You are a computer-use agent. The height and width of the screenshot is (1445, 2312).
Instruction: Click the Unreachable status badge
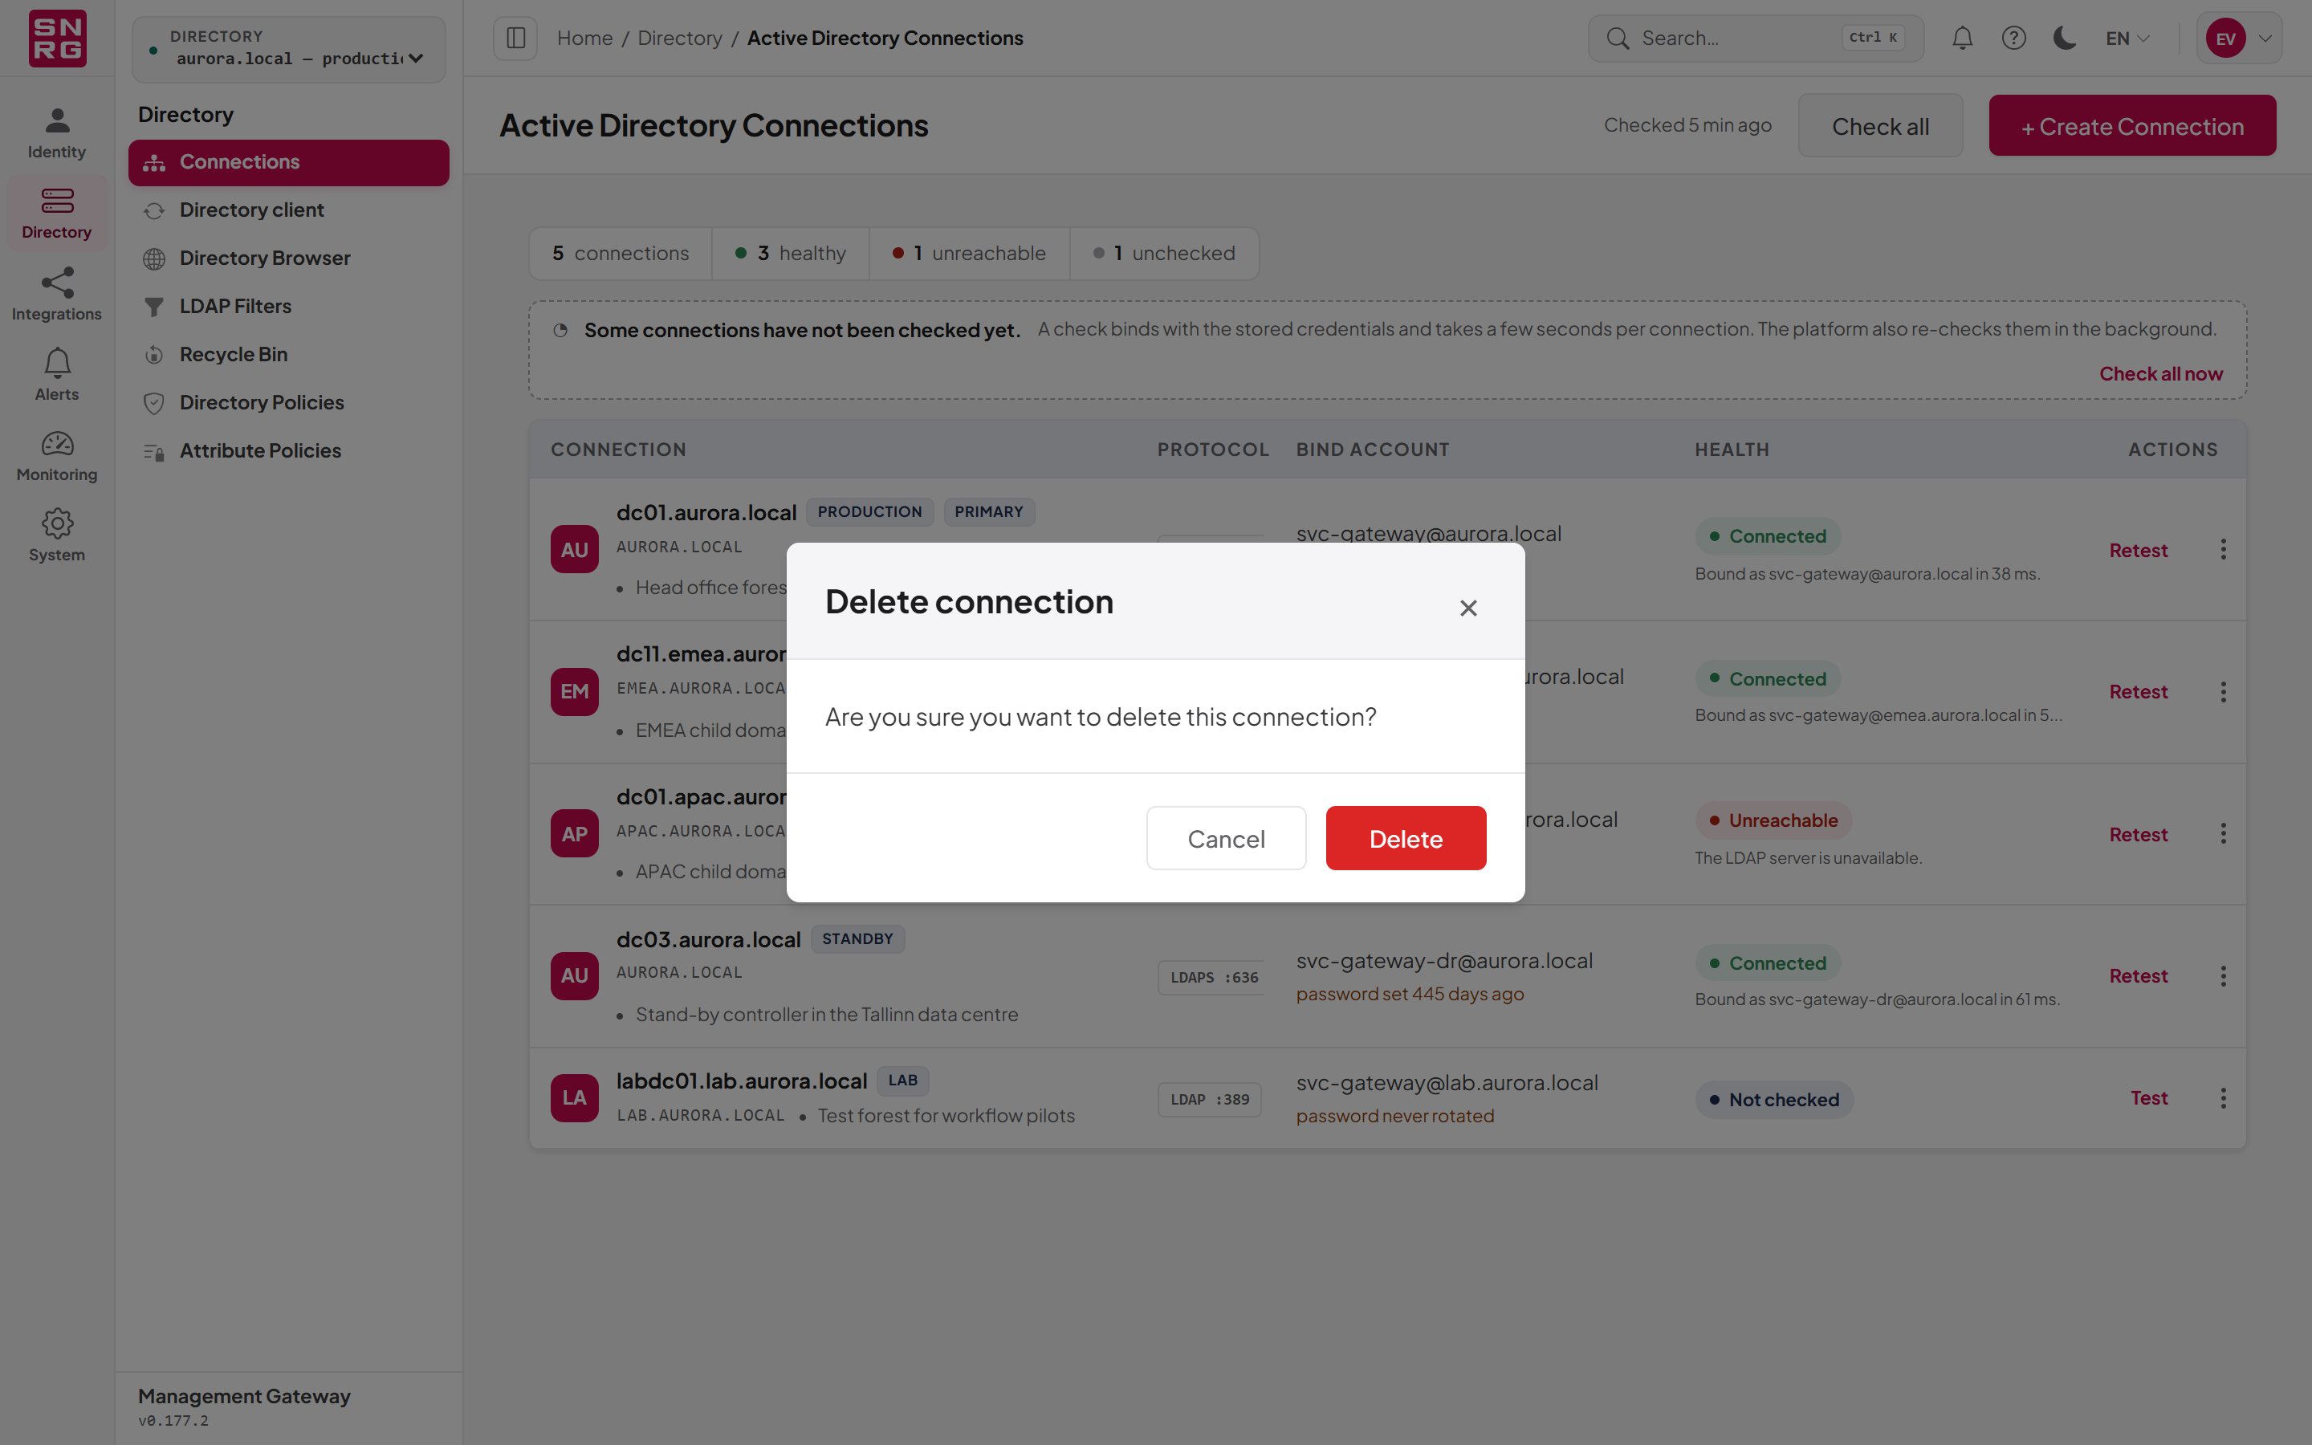coord(1773,821)
